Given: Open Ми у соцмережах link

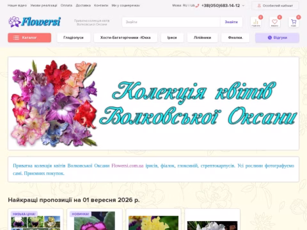Looking at the screenshot, I should point(125,6).
